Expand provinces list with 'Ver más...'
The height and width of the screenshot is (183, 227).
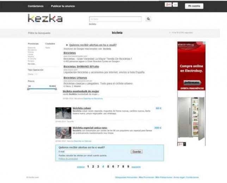[32, 64]
